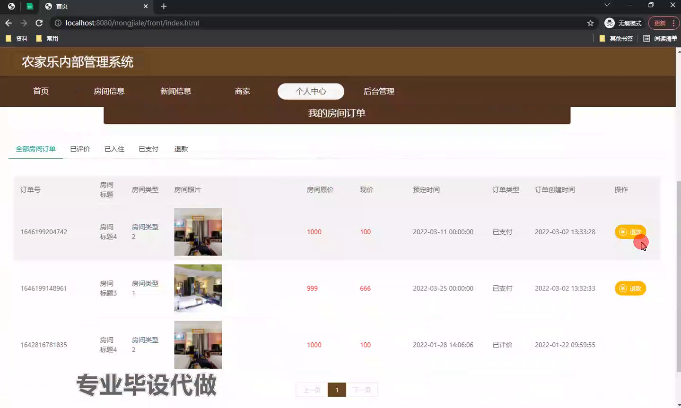This screenshot has height=408, width=681.
Task: Click 退款 button for order 1646199148961
Action: click(x=630, y=288)
